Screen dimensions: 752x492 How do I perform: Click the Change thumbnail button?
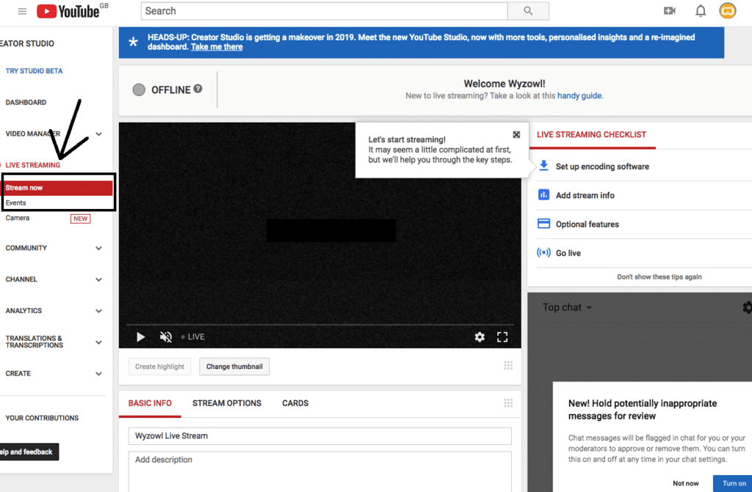[234, 366]
